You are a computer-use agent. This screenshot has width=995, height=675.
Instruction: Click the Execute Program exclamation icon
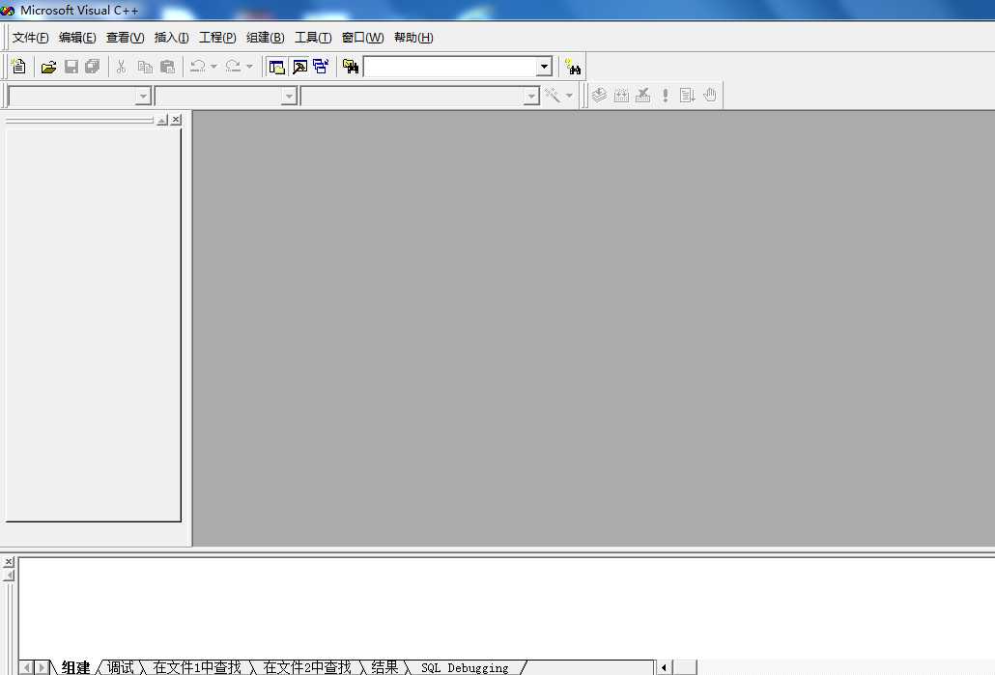point(665,96)
